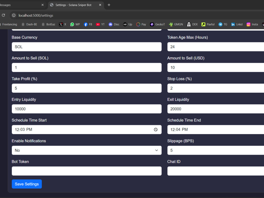Open the Instagram Insta bookmark
This screenshot has width=264, height=198.
tap(252, 24)
